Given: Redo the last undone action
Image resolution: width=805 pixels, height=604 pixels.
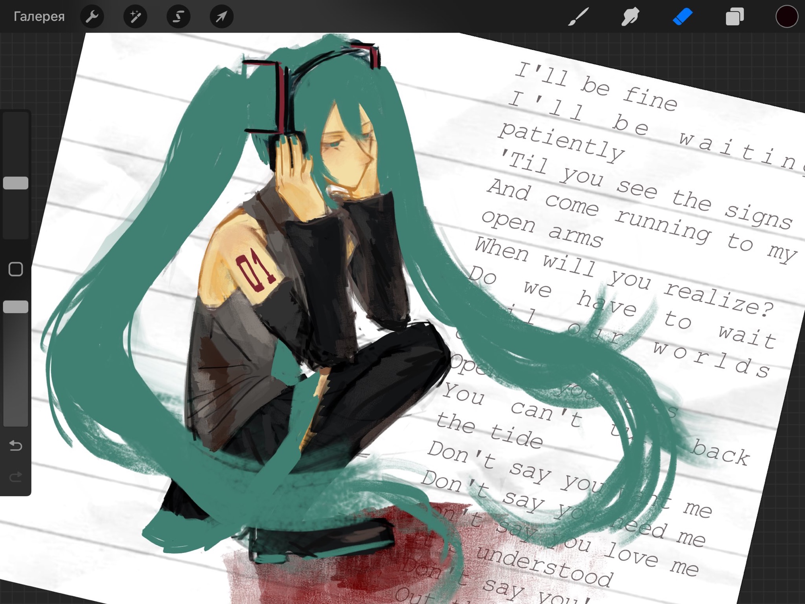Looking at the screenshot, I should [x=16, y=477].
